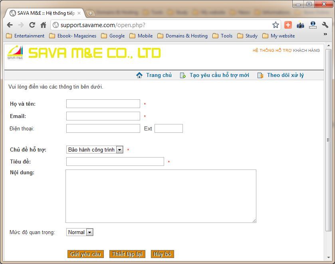
Task: Open the Ebook- Magazines bookmarks folder
Action: [73, 36]
